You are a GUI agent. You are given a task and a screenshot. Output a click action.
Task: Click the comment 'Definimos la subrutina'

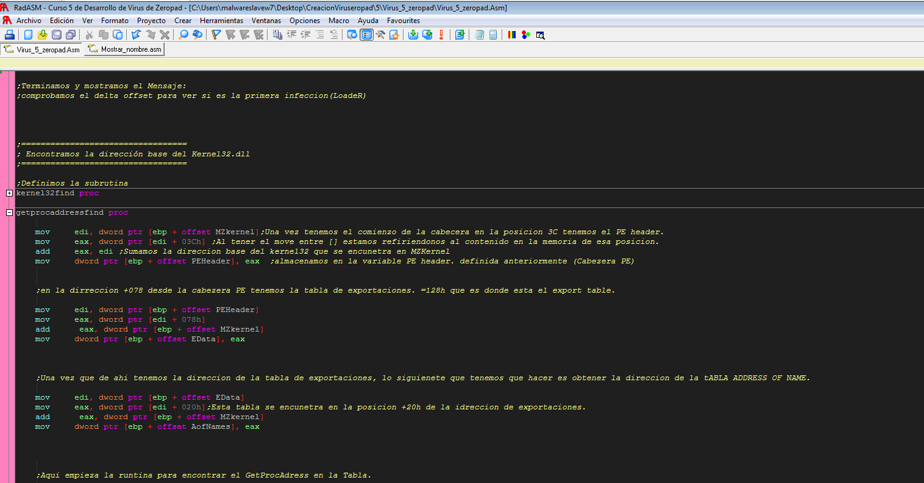click(72, 183)
